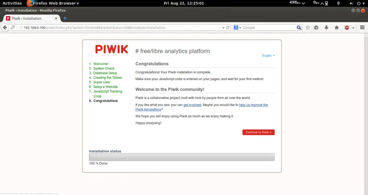Open the system volume icon
Image resolution: width=368 pixels, height=195 pixels.
(351, 3)
